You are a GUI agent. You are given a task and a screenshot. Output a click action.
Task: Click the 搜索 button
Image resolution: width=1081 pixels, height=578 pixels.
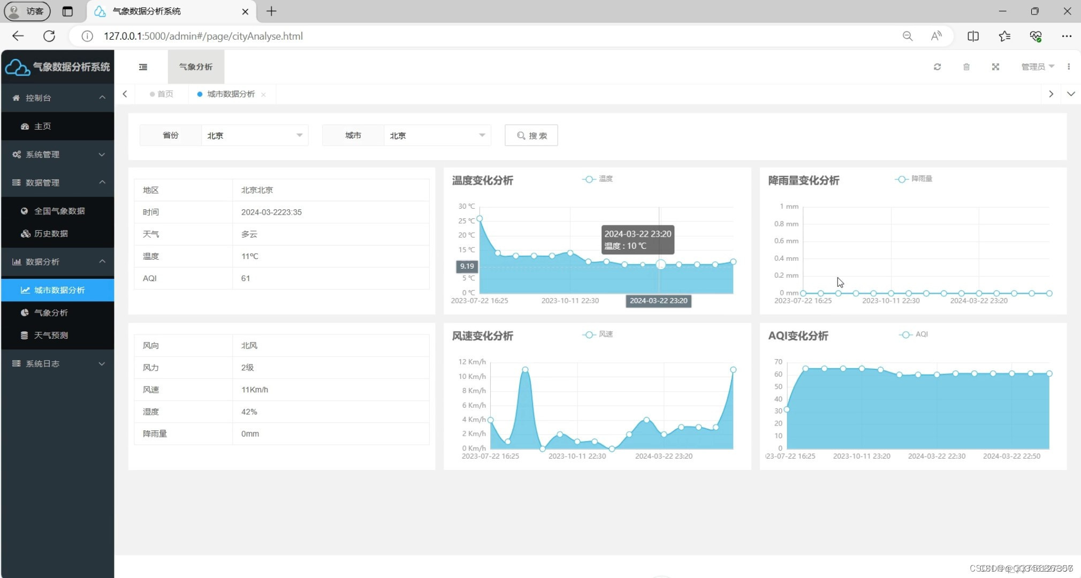(x=531, y=135)
